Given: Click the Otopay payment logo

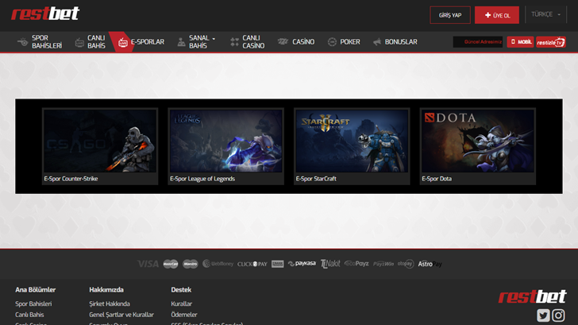Looking at the screenshot, I should pyautogui.click(x=406, y=264).
